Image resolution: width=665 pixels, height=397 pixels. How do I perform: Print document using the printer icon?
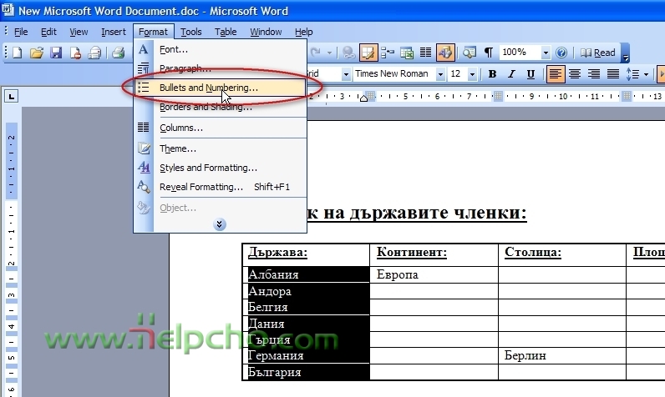click(x=119, y=53)
